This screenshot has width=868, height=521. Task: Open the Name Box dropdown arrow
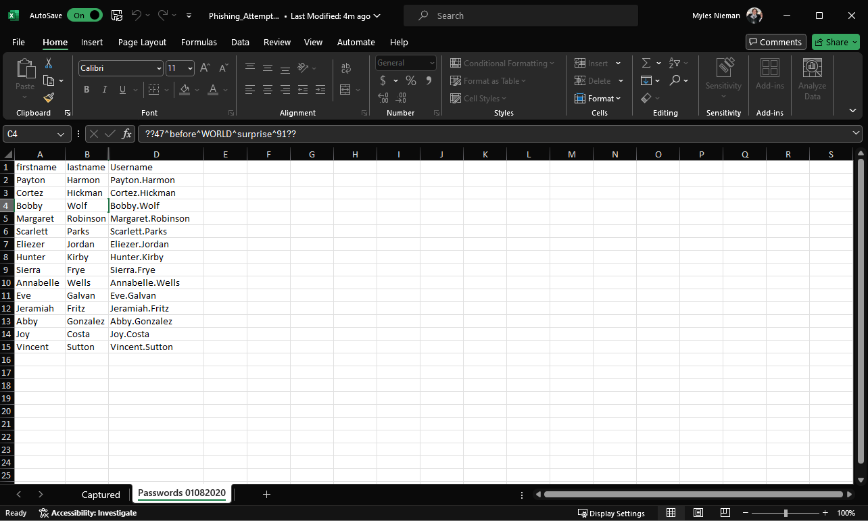62,134
